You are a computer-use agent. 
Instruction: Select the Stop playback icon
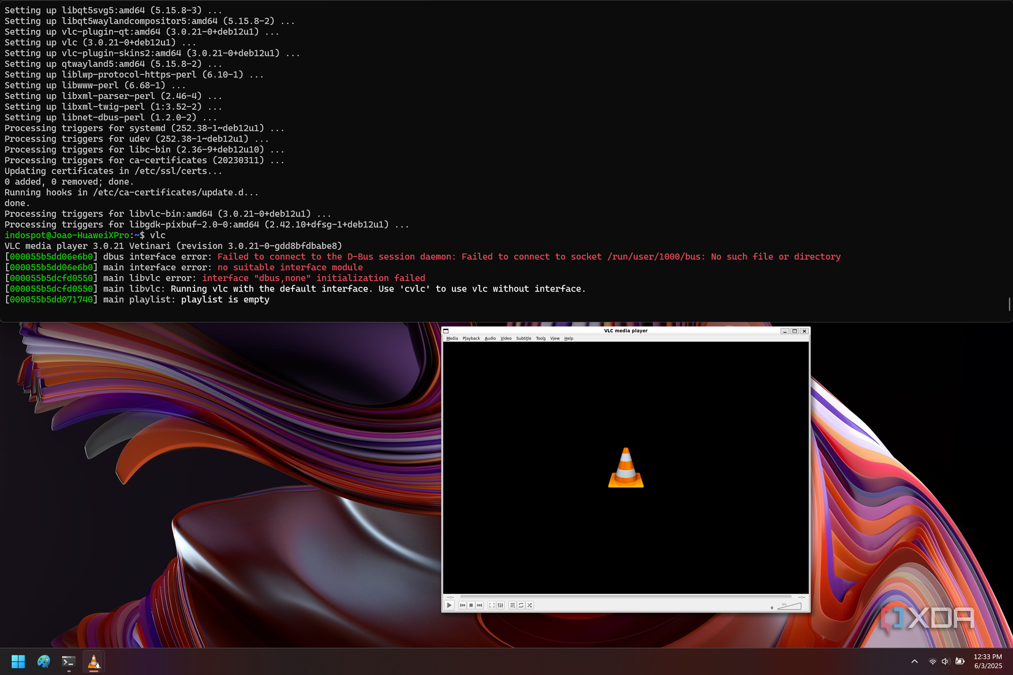point(471,605)
